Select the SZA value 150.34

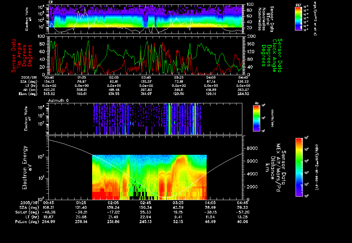click(145, 208)
